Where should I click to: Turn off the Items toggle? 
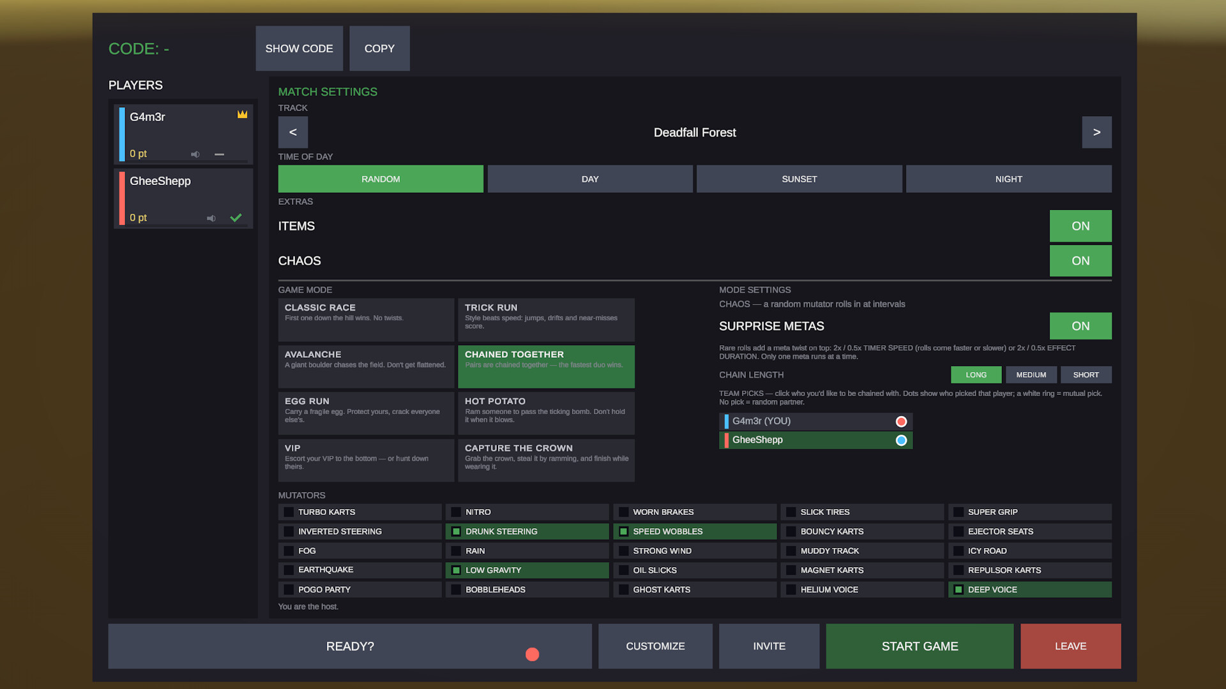1080,226
